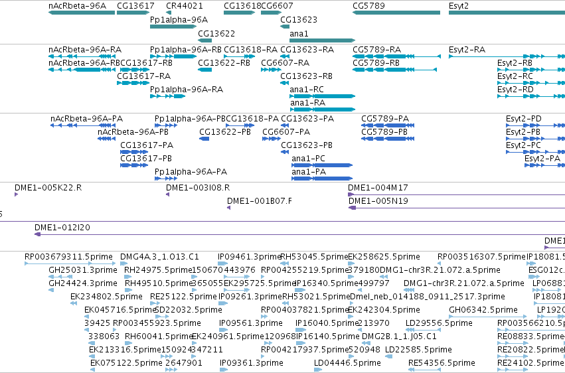Screen dimensions: 565x373
Task: Select the EK075122.5prime EST
Action: [94, 370]
